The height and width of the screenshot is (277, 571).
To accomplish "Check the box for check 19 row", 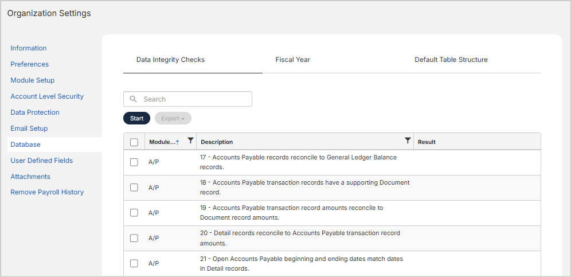I will point(134,213).
